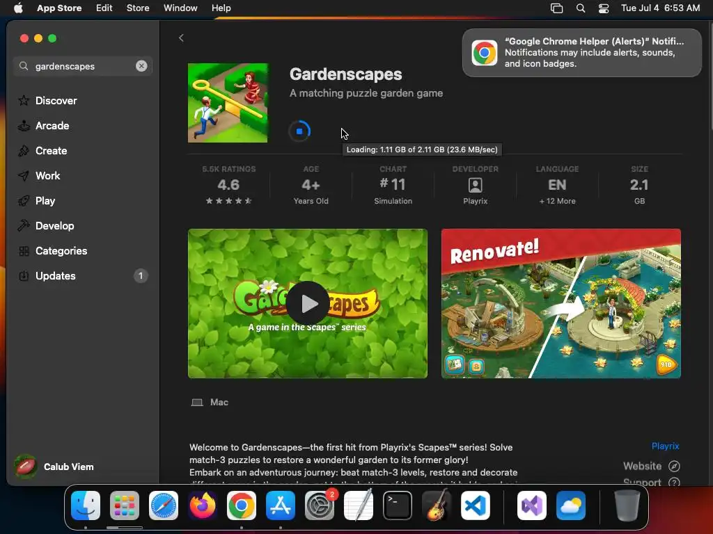Screen dimensions: 713x534
Task: Open TextEdit from the dock
Action: coord(359,505)
